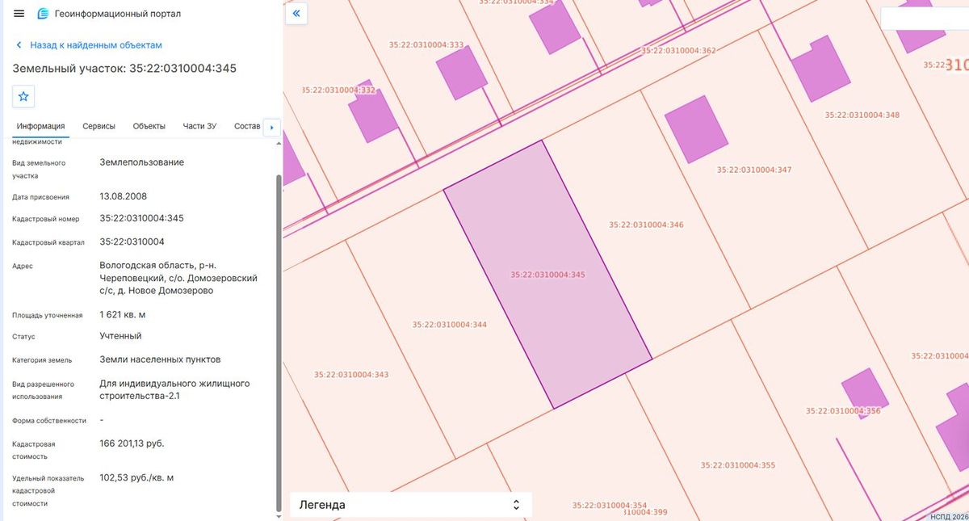Return via Назад к найденным объектам link

[96, 45]
